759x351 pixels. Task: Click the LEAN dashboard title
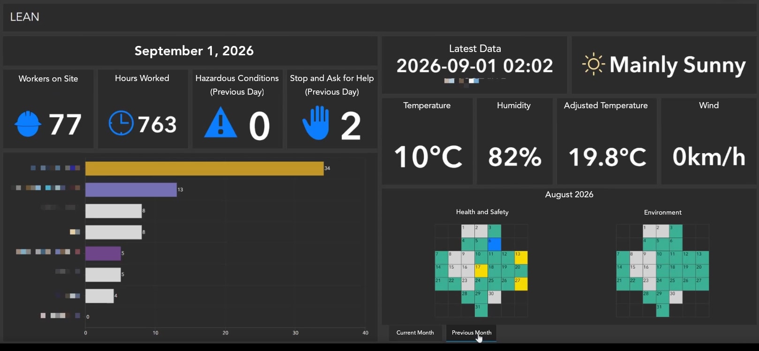click(x=25, y=17)
